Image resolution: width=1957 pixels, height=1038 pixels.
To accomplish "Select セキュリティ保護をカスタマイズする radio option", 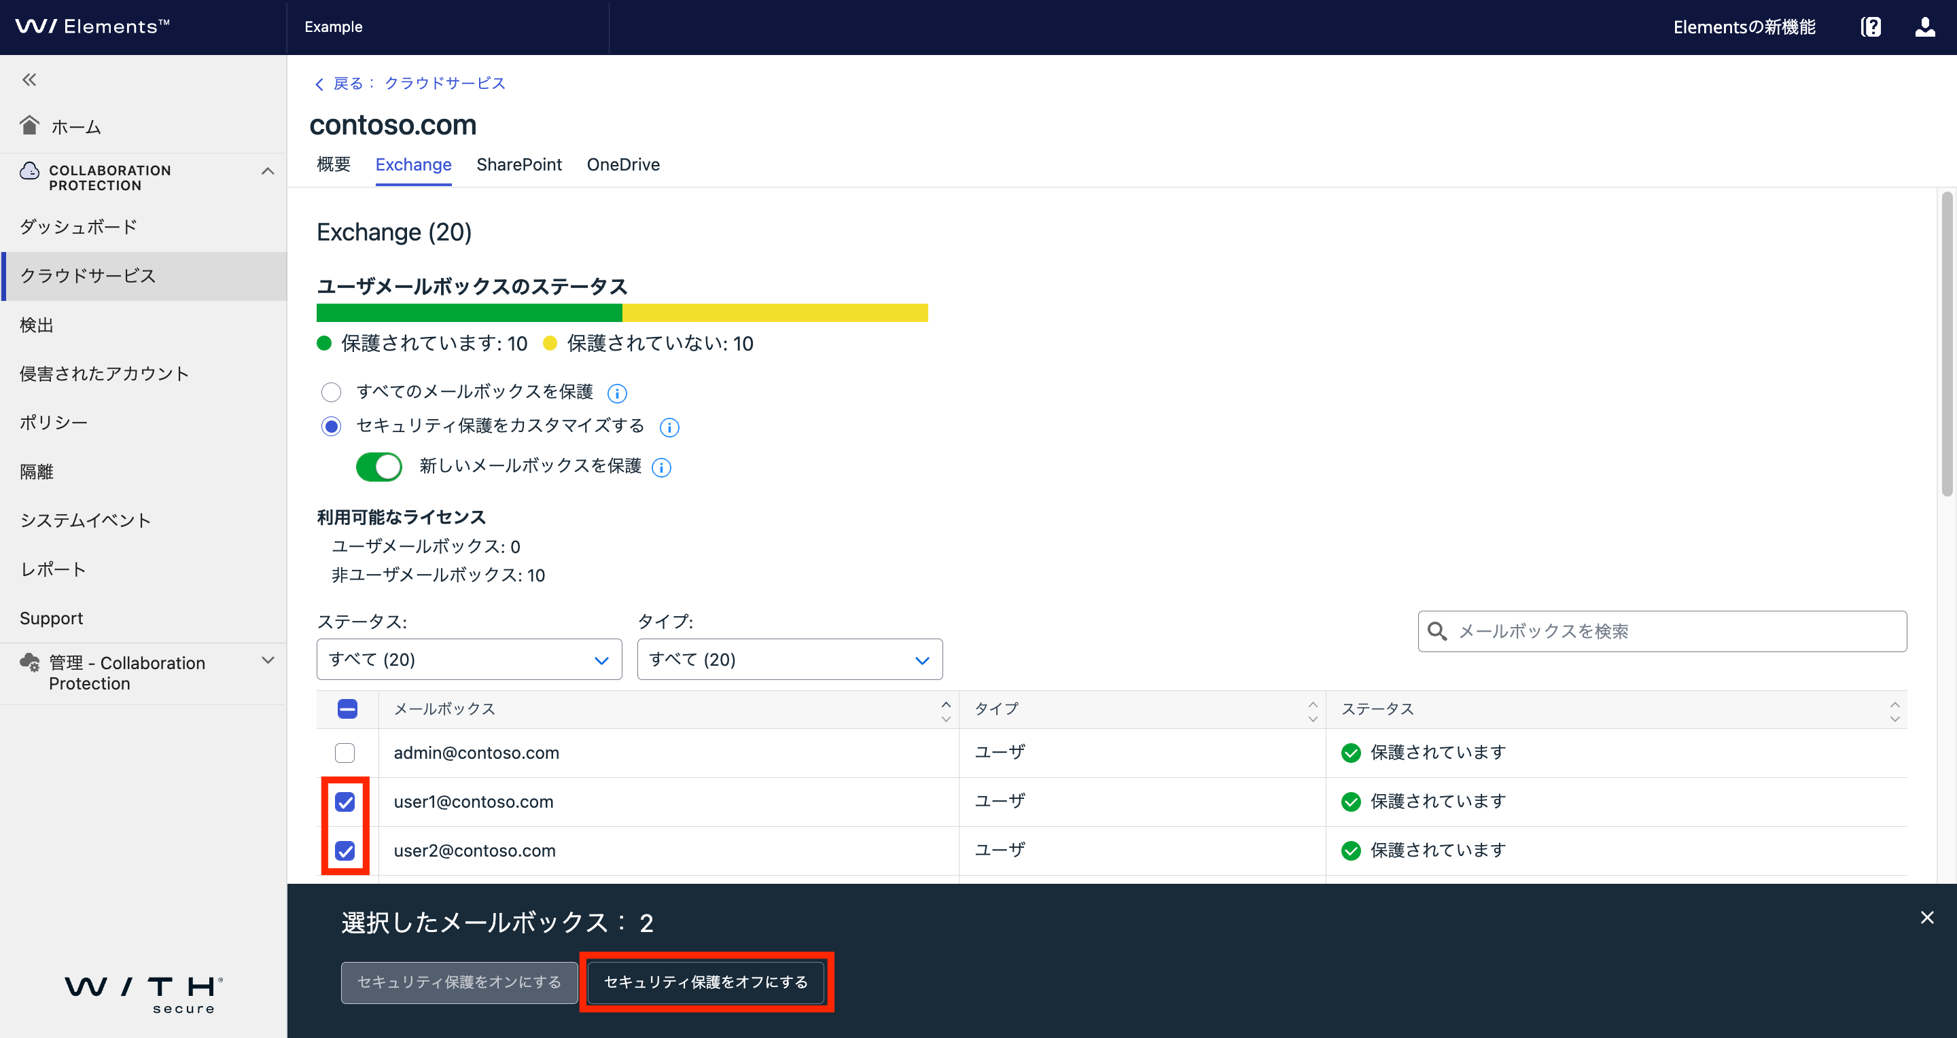I will click(331, 427).
